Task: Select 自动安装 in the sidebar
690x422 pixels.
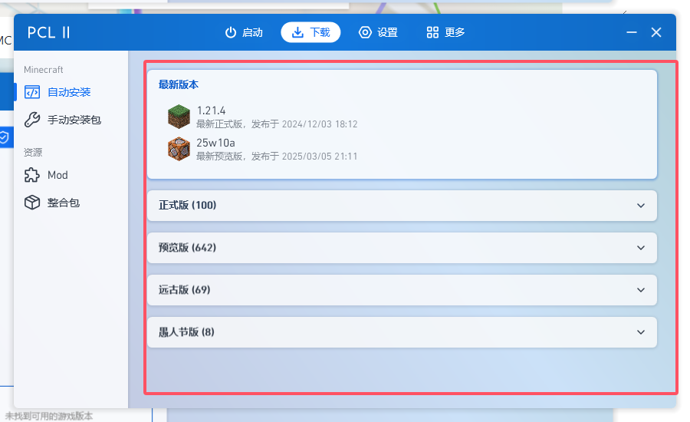Action: point(69,92)
